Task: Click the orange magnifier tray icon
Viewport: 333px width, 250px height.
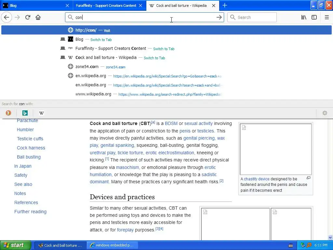Action: pyautogui.click(x=309, y=245)
